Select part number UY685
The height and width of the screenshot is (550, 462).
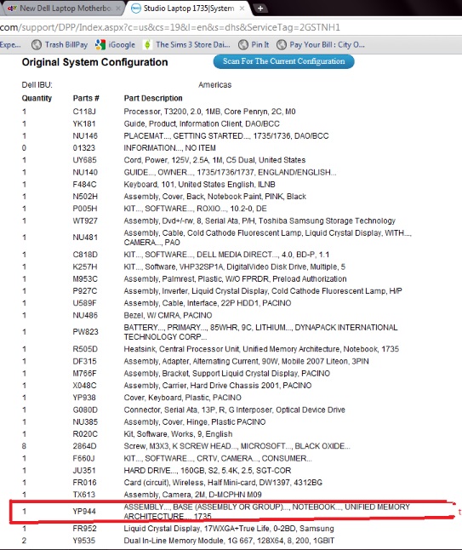click(x=84, y=160)
